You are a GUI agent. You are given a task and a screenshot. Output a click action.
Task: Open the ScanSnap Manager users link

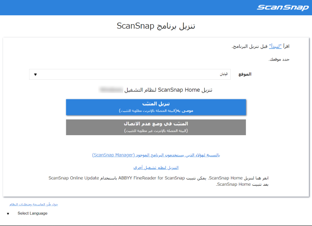(x=156, y=155)
